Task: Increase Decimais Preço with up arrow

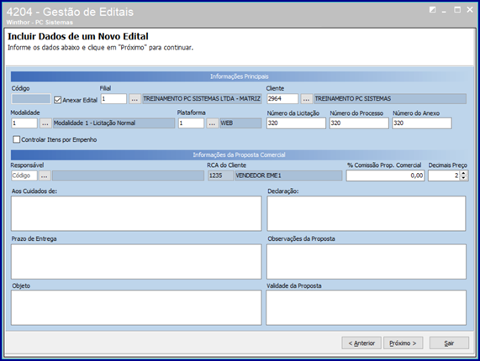Action: pyautogui.click(x=464, y=173)
